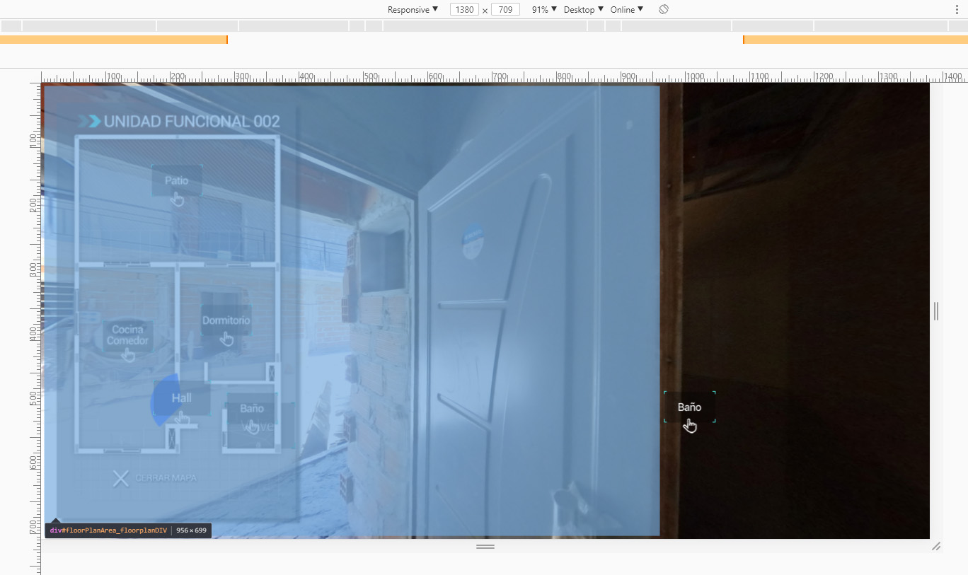
Task: Click the corner viewport resize handle
Action: click(936, 546)
